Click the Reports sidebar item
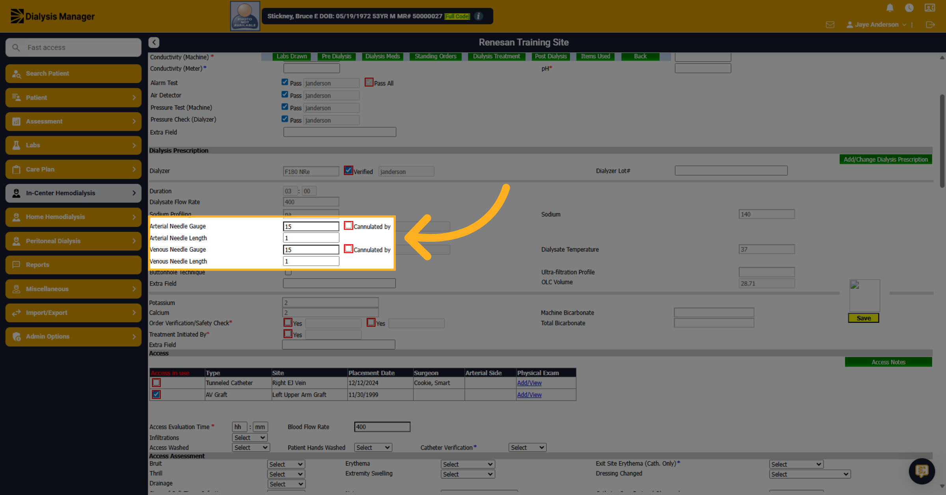Screen dimensions: 946x495 click(x=73, y=265)
